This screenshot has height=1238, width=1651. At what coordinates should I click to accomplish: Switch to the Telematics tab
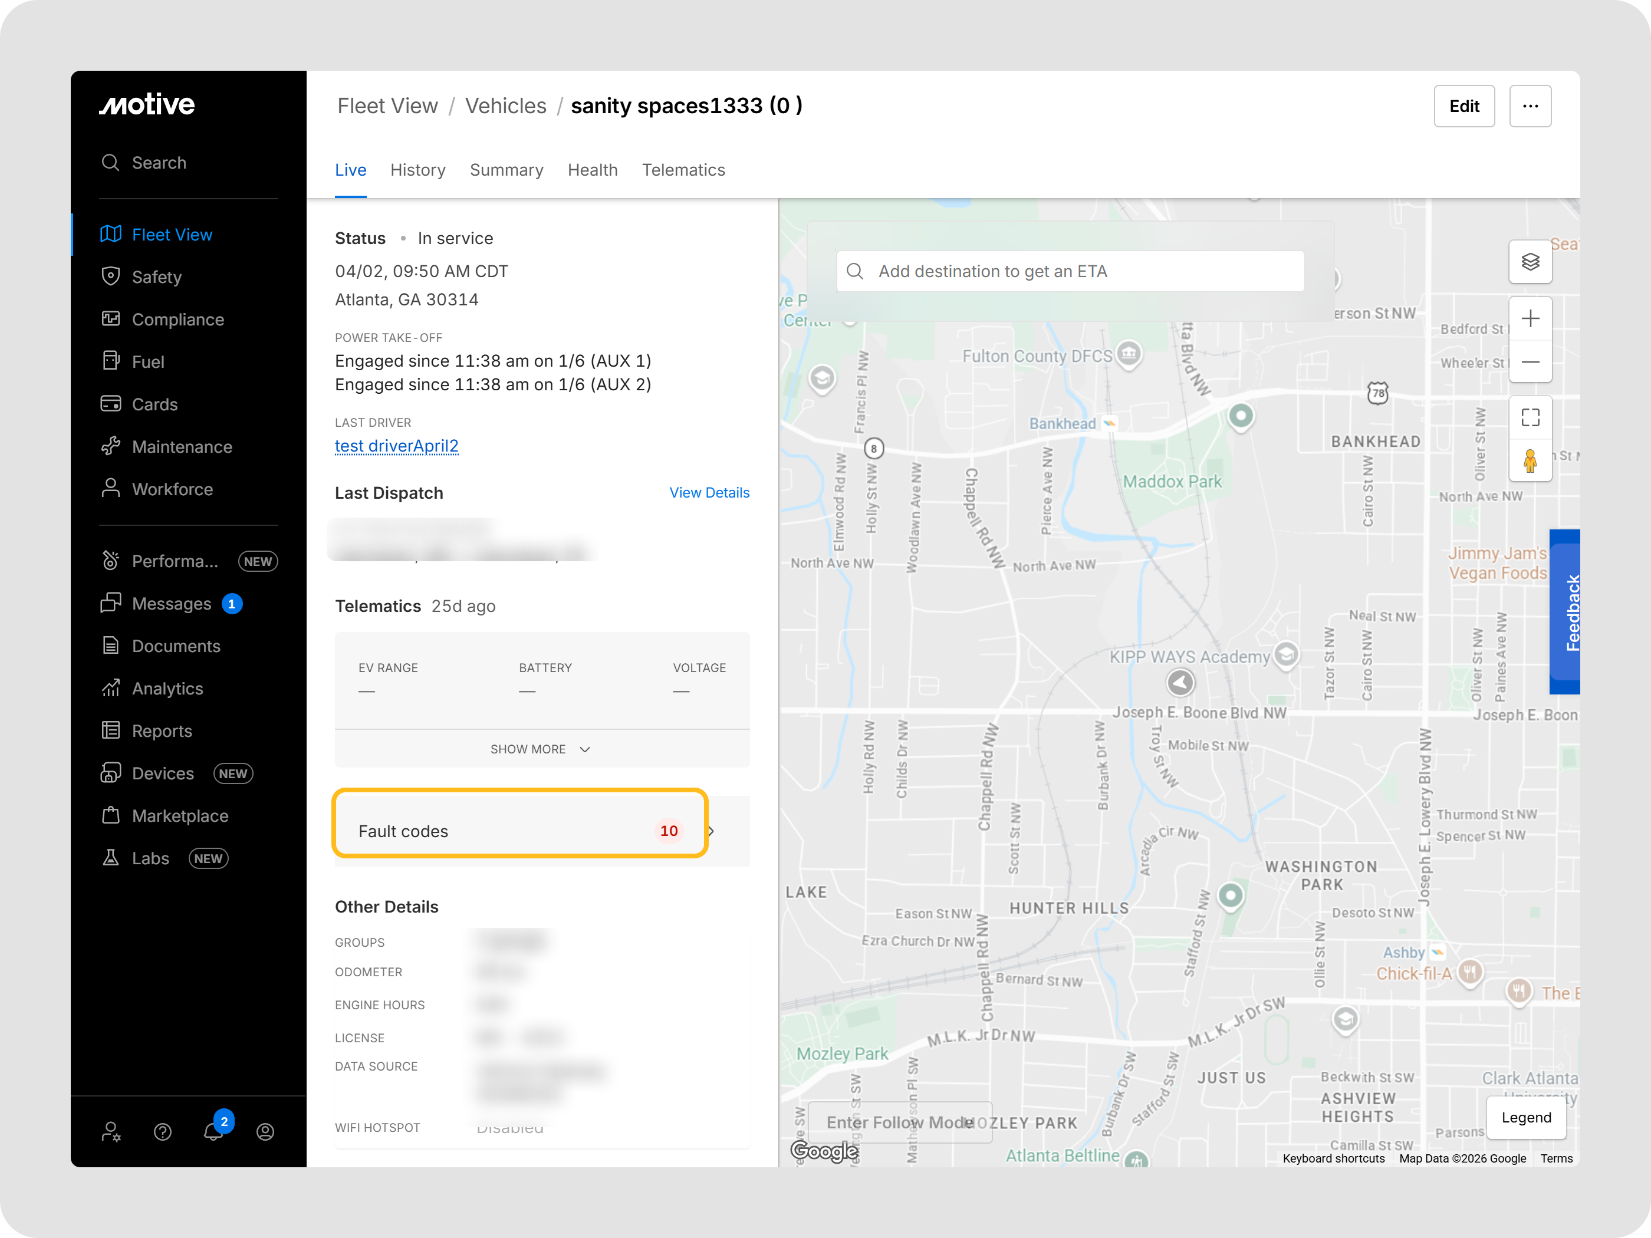coord(683,170)
